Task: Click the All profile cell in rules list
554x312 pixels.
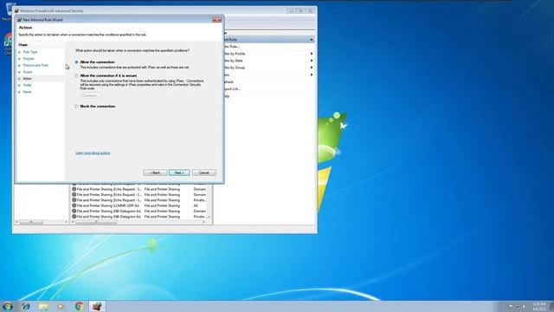Action: tap(196, 205)
